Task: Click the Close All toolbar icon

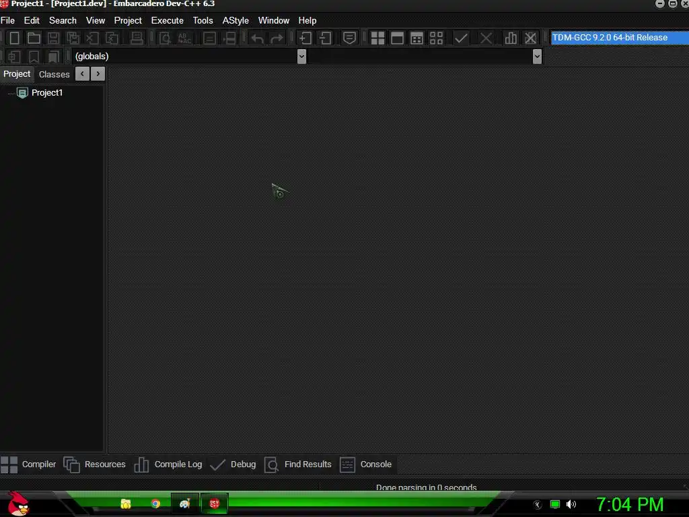Action: point(112,38)
